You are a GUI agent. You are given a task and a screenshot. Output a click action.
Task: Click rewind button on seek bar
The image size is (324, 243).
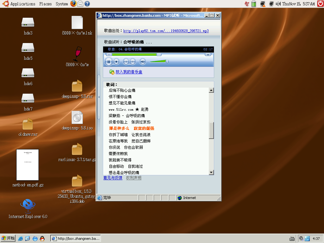click(x=109, y=54)
